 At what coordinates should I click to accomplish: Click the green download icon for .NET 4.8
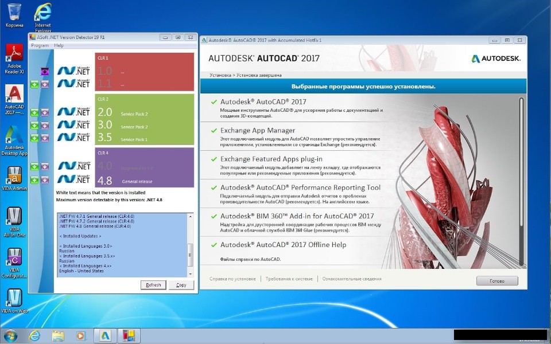coord(34,180)
